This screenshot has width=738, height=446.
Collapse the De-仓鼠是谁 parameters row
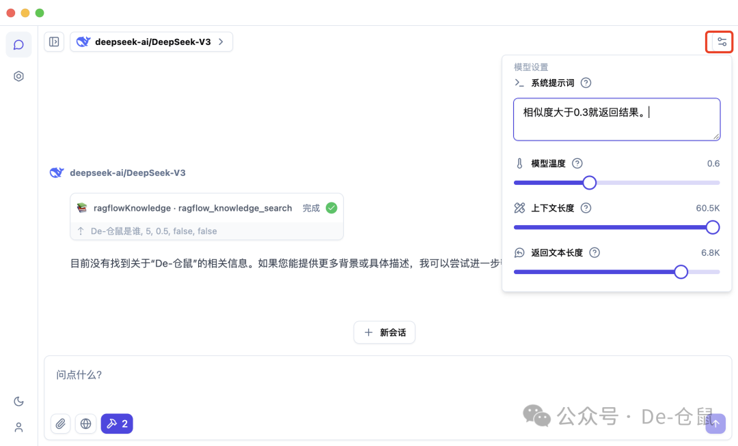[x=81, y=231]
